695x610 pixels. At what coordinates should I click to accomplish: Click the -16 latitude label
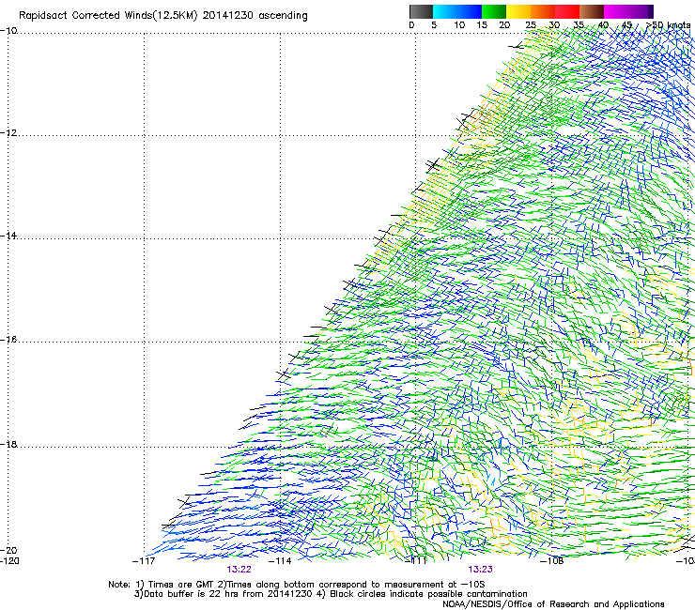tap(8, 340)
